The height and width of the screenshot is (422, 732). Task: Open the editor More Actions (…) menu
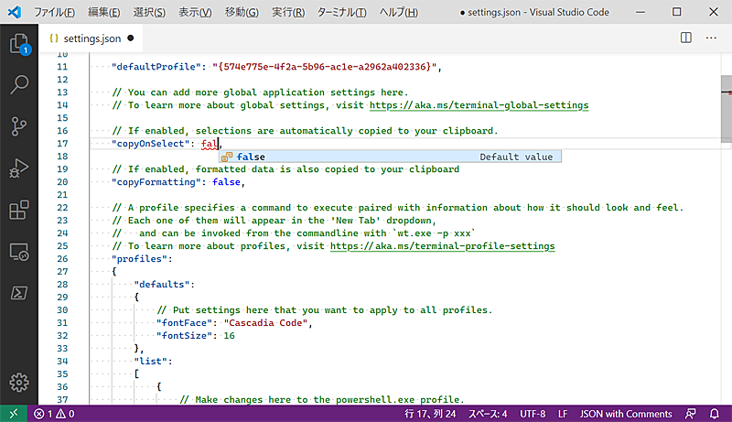click(711, 38)
